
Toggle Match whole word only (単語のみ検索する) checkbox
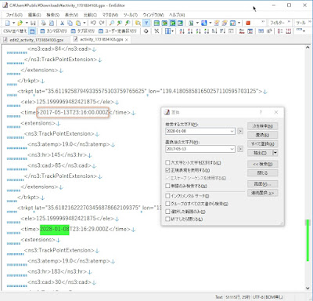[167, 186]
